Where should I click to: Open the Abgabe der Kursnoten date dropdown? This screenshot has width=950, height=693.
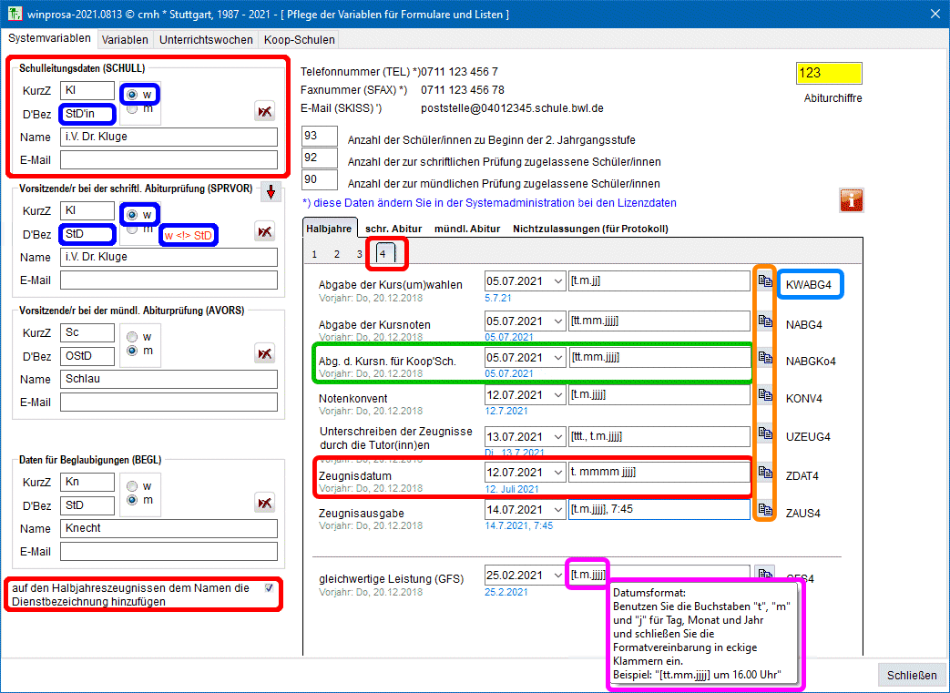coord(558,321)
